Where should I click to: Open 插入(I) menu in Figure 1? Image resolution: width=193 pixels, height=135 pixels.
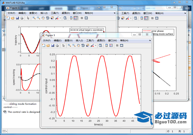click(x=44, y=13)
